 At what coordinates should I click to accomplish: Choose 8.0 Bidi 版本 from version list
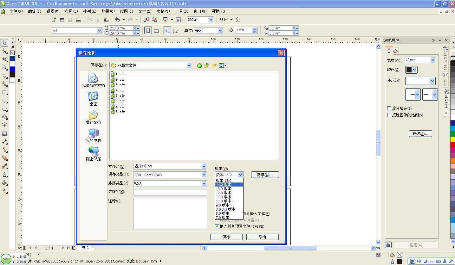coord(229,209)
